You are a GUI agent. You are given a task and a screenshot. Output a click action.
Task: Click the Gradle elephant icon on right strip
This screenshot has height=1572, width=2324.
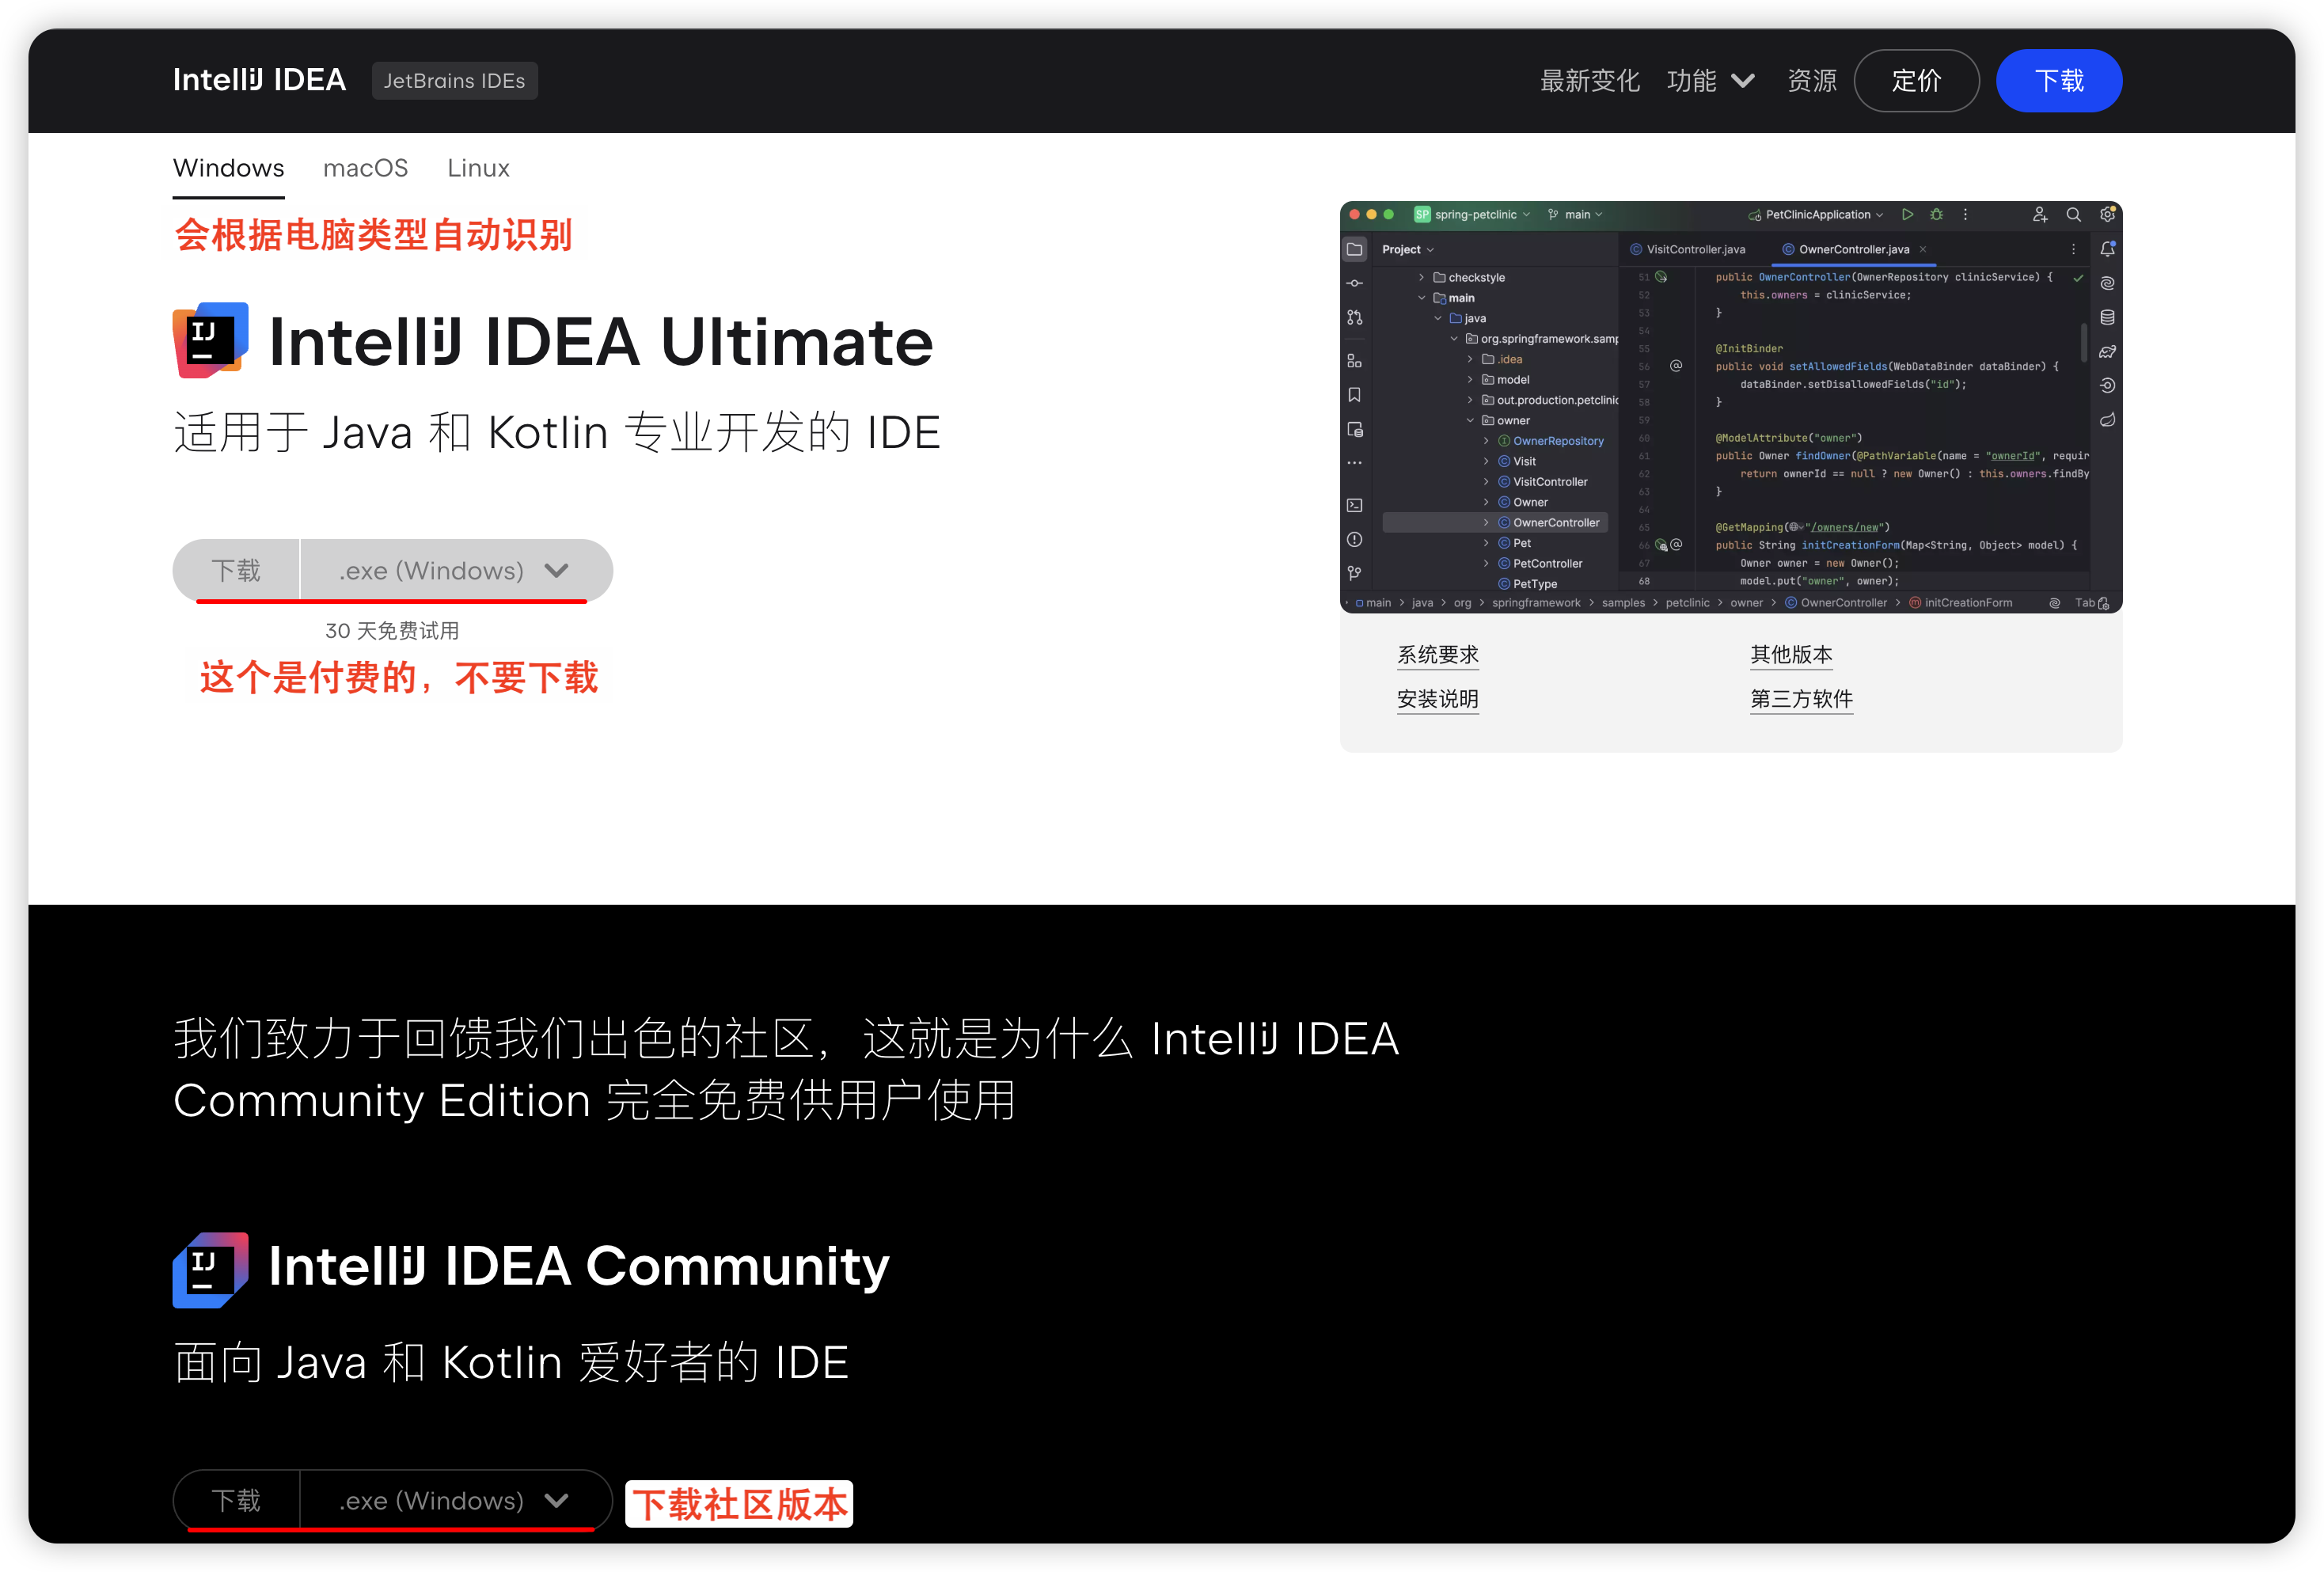click(2107, 351)
